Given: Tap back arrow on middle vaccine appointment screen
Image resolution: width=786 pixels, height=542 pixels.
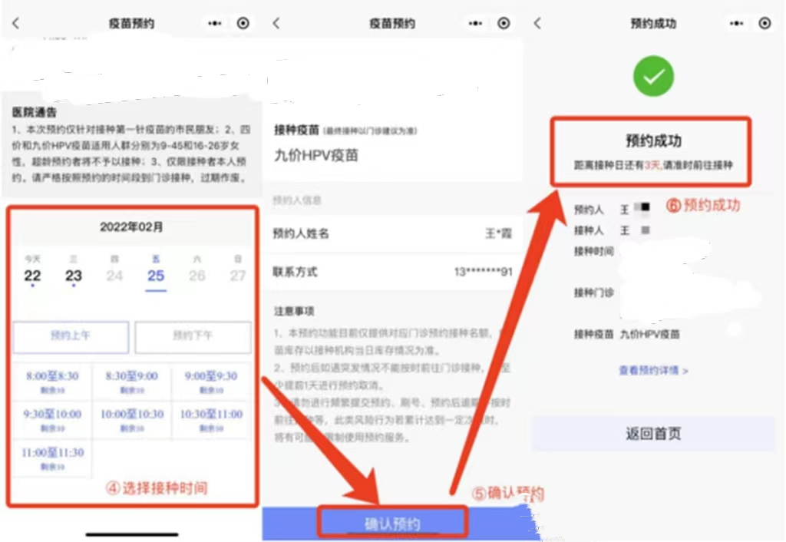Looking at the screenshot, I should point(276,24).
